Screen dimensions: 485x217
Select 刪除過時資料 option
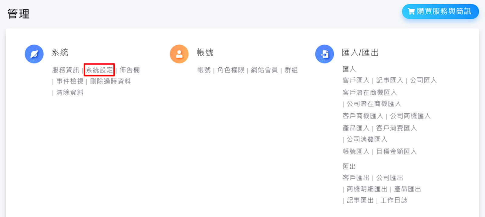[110, 81]
